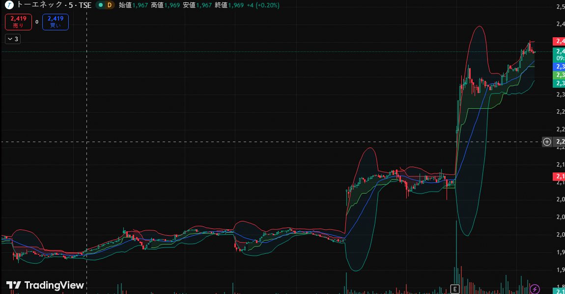Click the lower red 2,1 price label on the scale
Screen dimensions: 565x294
559,176
